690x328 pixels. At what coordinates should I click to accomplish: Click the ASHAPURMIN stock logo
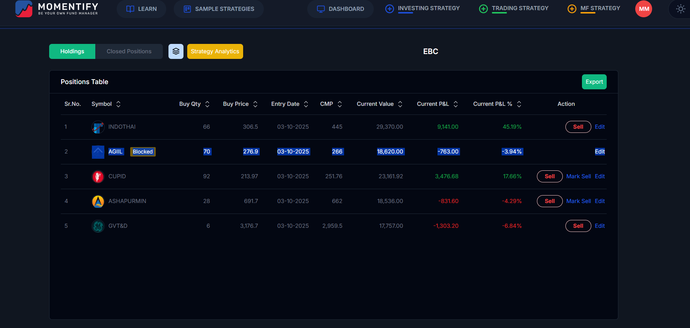[x=98, y=202]
